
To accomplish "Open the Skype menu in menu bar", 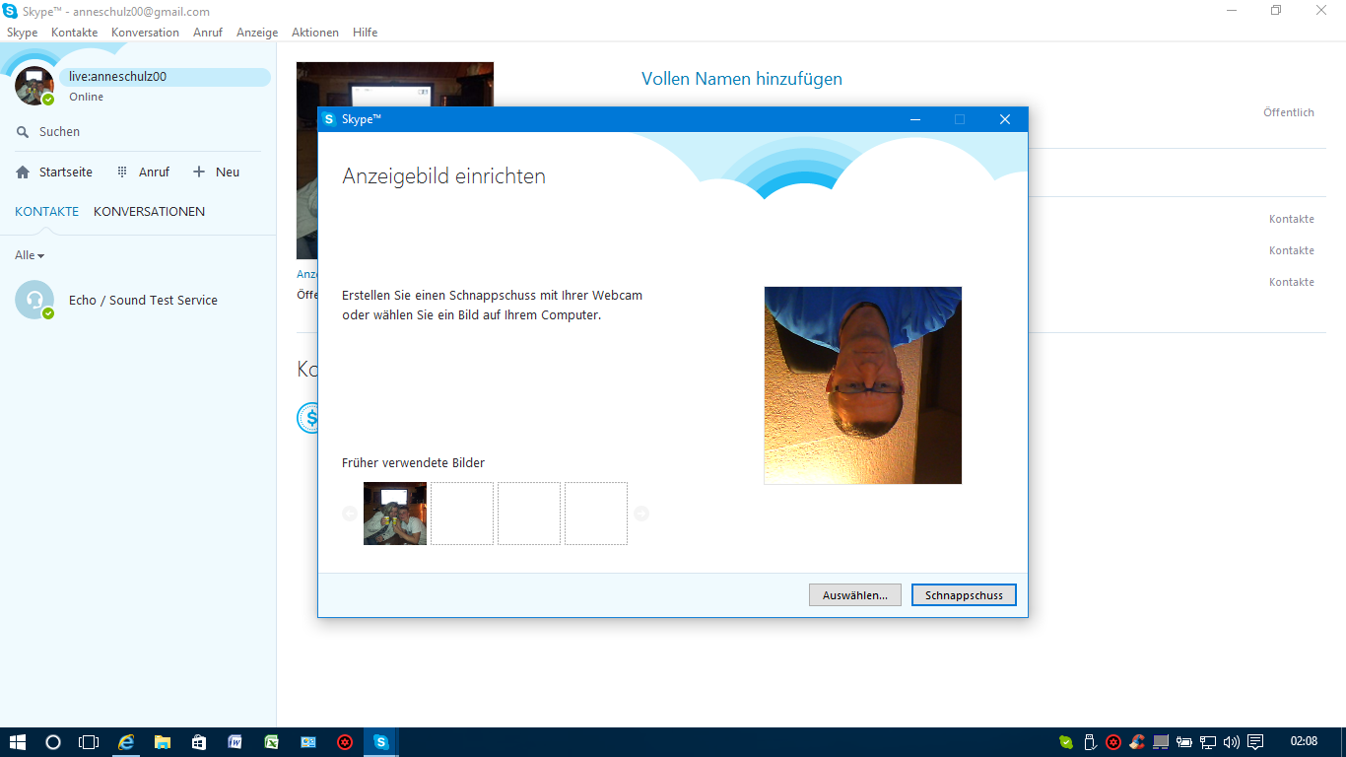I will click(22, 33).
